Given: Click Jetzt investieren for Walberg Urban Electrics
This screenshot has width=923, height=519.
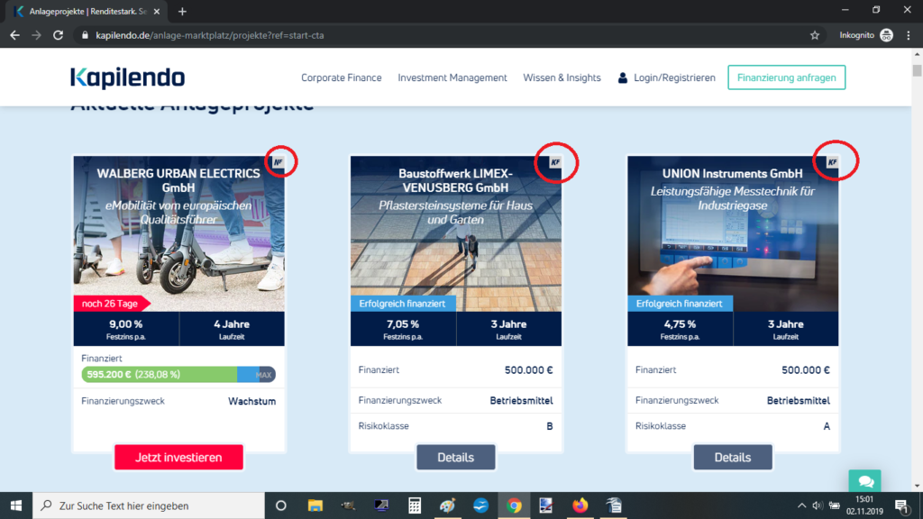Looking at the screenshot, I should [x=178, y=457].
